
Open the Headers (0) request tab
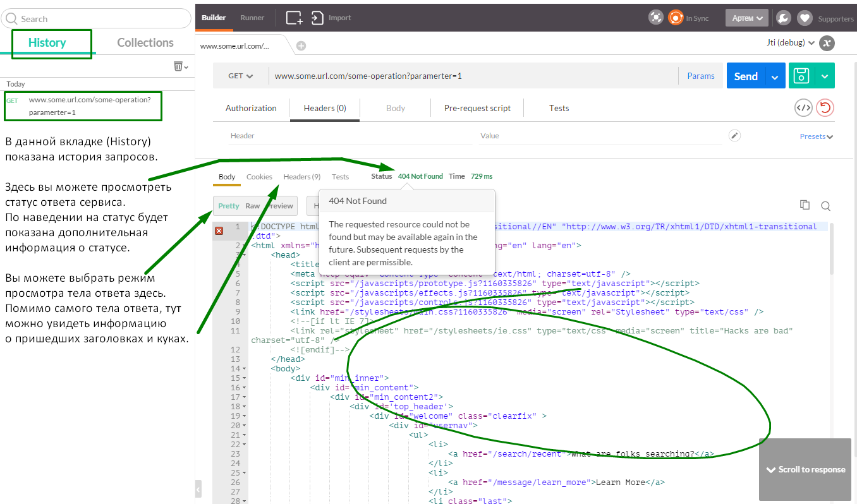pyautogui.click(x=325, y=108)
